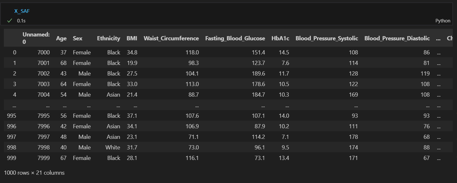Click the row index 0 cell
Image resolution: width=457 pixels, height=183 pixels.
click(14, 52)
